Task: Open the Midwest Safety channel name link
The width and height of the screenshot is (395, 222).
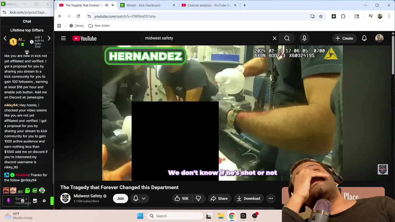Action: (x=88, y=196)
